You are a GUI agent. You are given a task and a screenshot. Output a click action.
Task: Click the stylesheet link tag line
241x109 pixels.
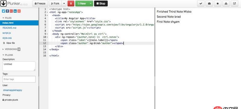tap(83, 21)
